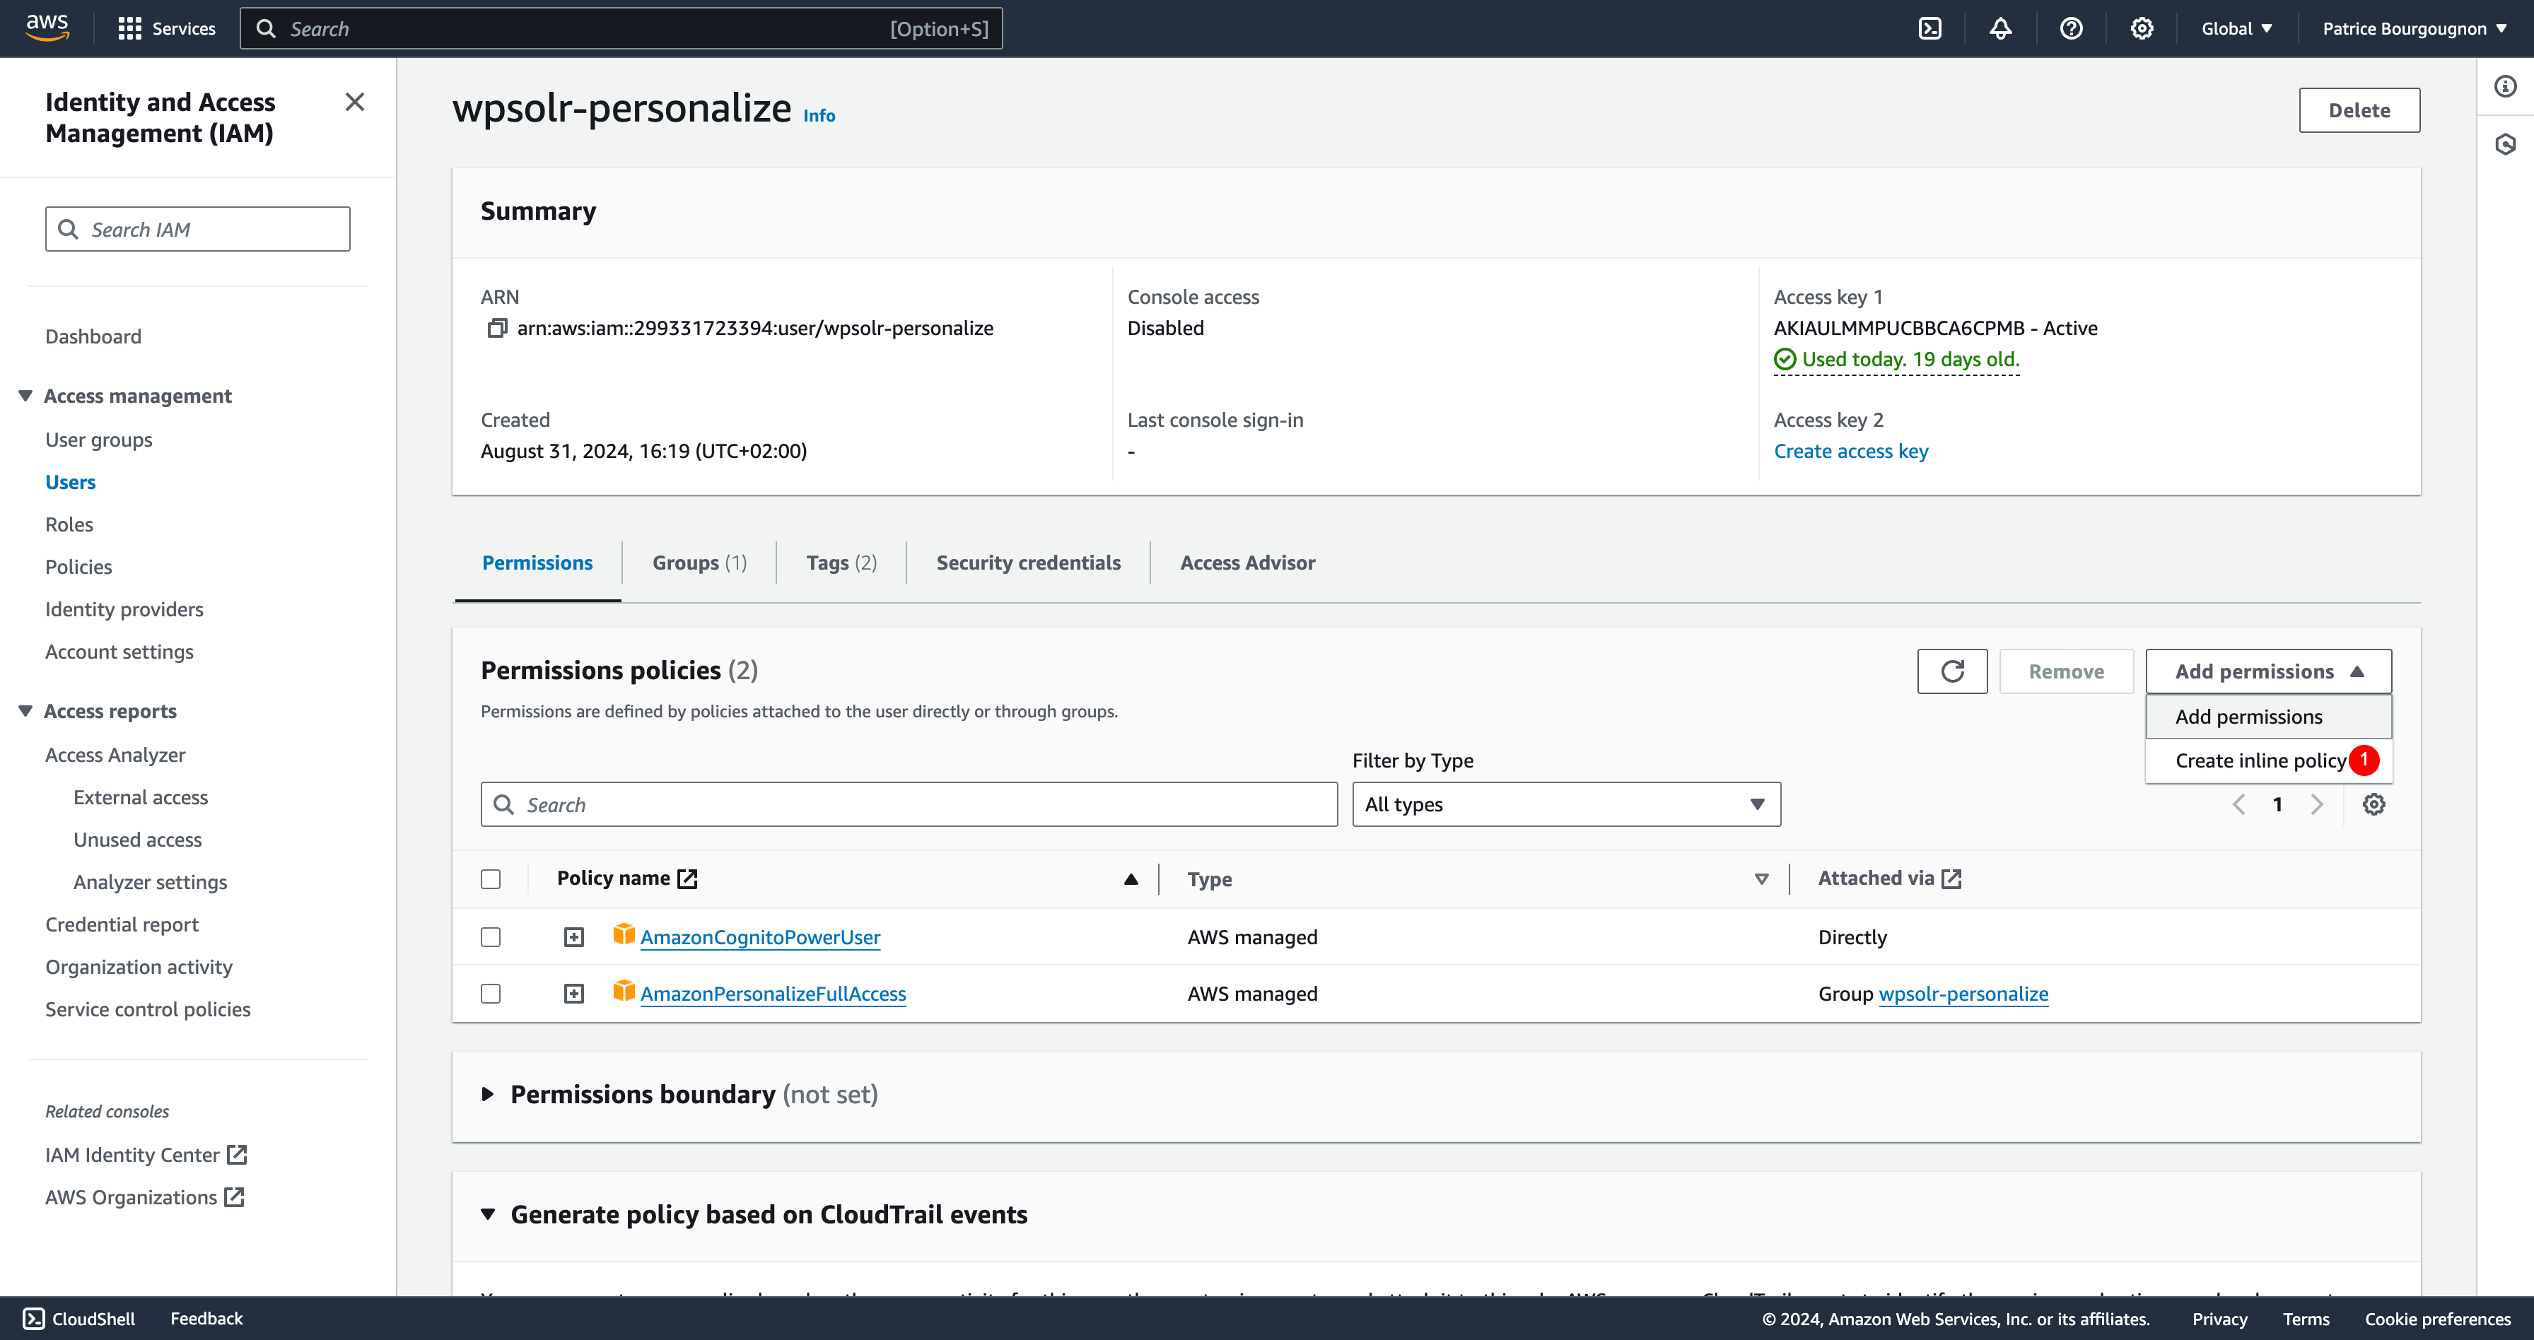The image size is (2534, 1340).
Task: Open the Services grid menu
Action: coord(166,28)
